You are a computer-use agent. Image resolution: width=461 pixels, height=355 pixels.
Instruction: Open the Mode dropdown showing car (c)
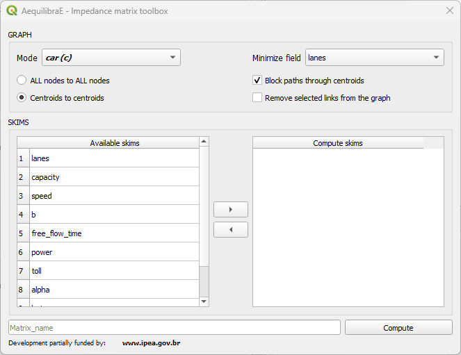pyautogui.click(x=111, y=58)
